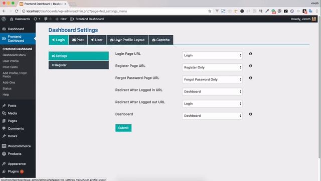Viewport: 321px width, 181px height.
Task: Click the browser back arrow
Action: (x=5, y=11)
